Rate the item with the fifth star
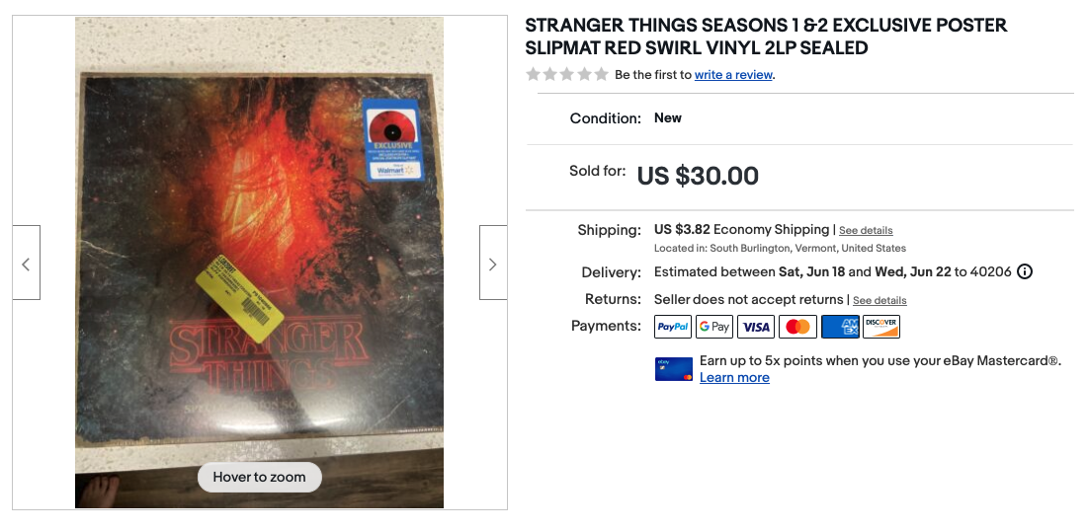1088x531 pixels. (x=601, y=74)
